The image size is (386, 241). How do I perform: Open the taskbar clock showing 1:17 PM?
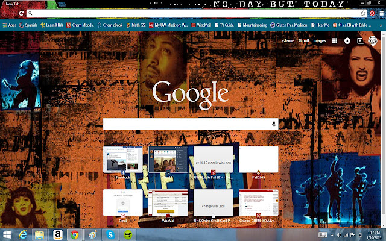click(x=374, y=235)
